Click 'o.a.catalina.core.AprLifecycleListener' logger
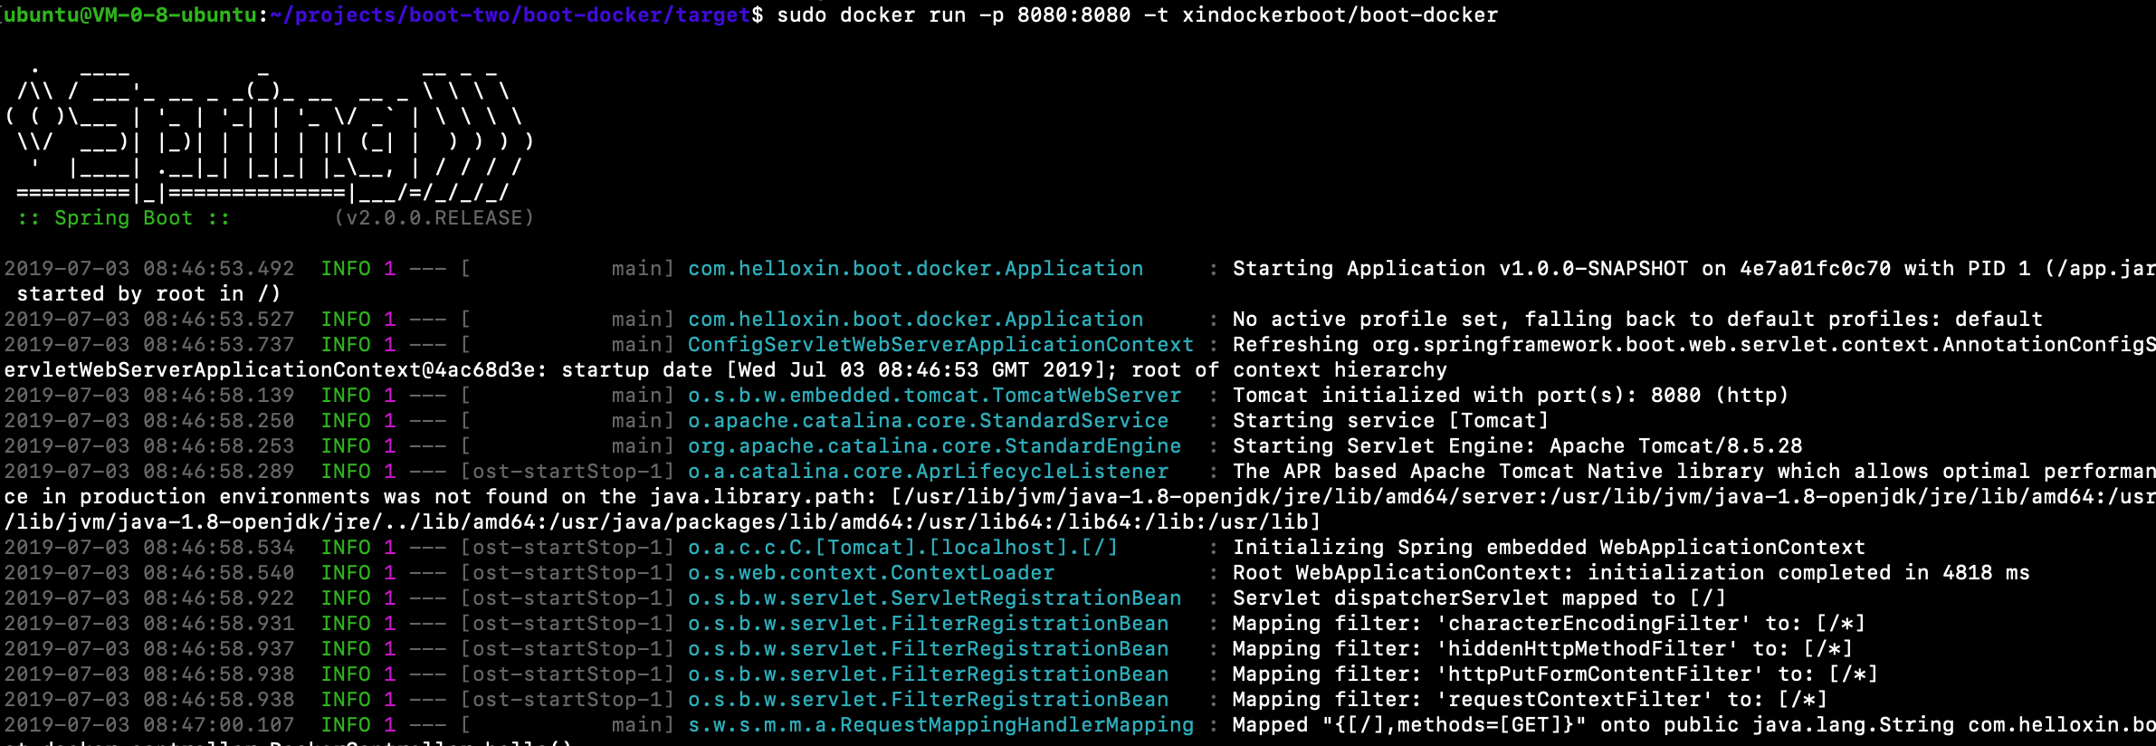 [x=929, y=472]
